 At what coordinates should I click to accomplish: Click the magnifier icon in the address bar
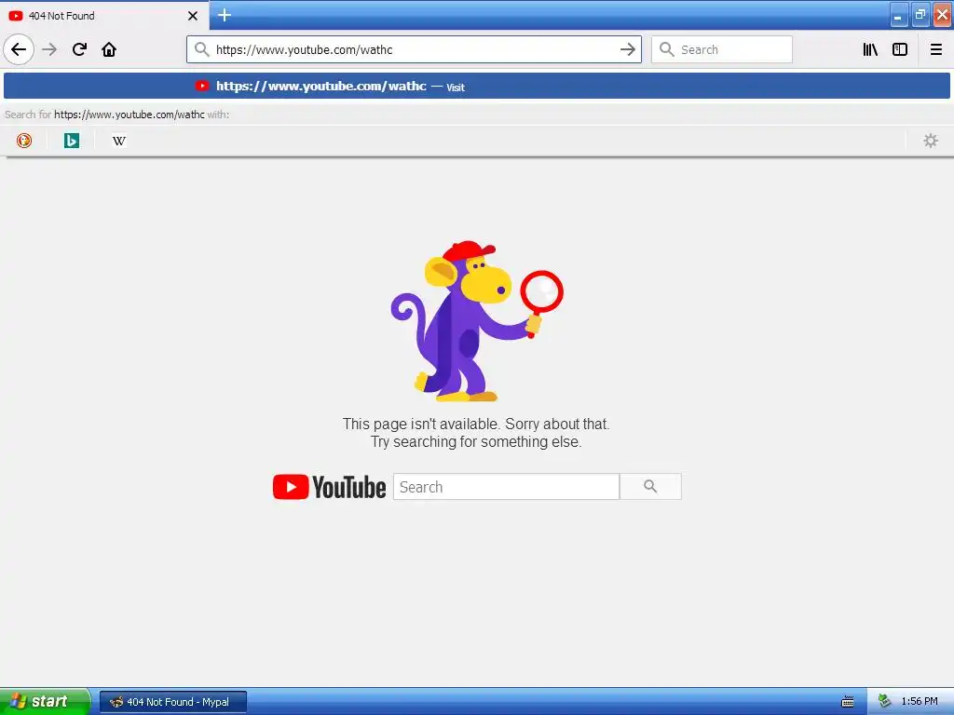click(x=201, y=49)
